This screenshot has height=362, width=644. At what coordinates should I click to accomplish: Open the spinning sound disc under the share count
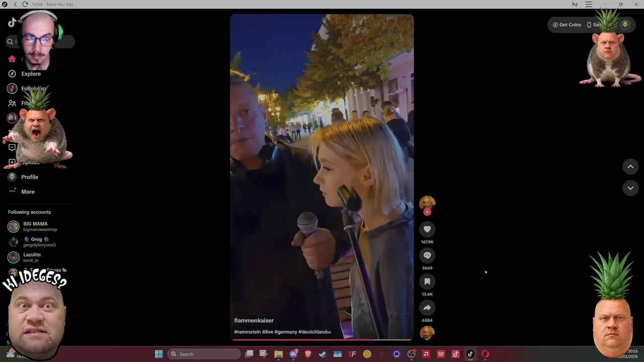pyautogui.click(x=427, y=333)
